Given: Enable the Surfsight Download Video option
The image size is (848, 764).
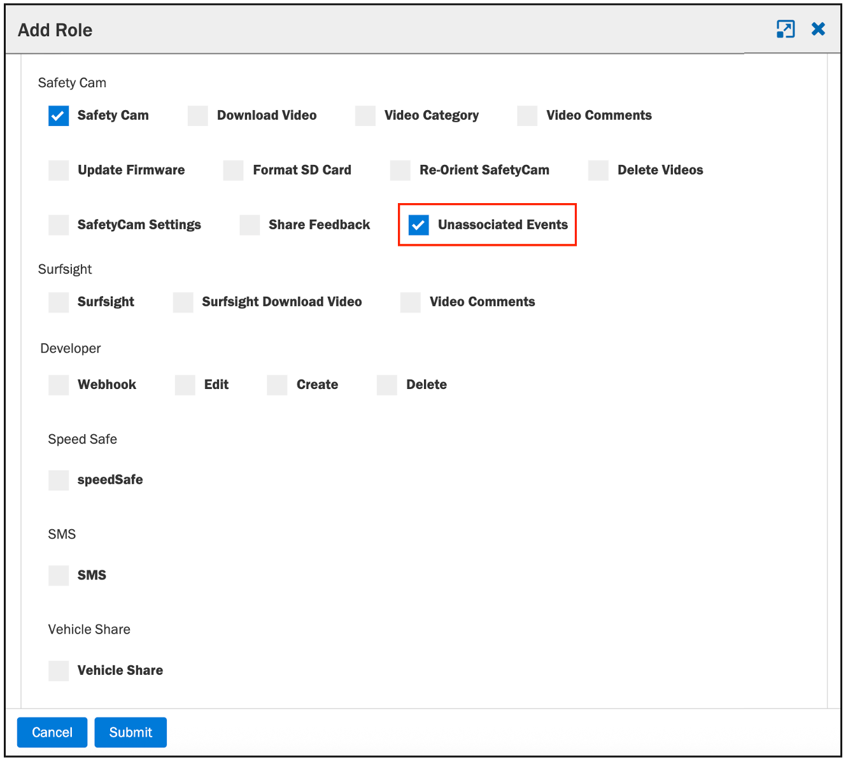Looking at the screenshot, I should (183, 302).
